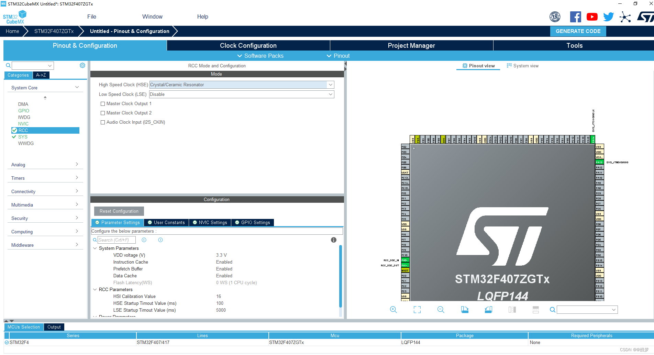Click the STM32F407ZGTx breadcrumb
Image resolution: width=654 pixels, height=355 pixels.
tap(54, 31)
